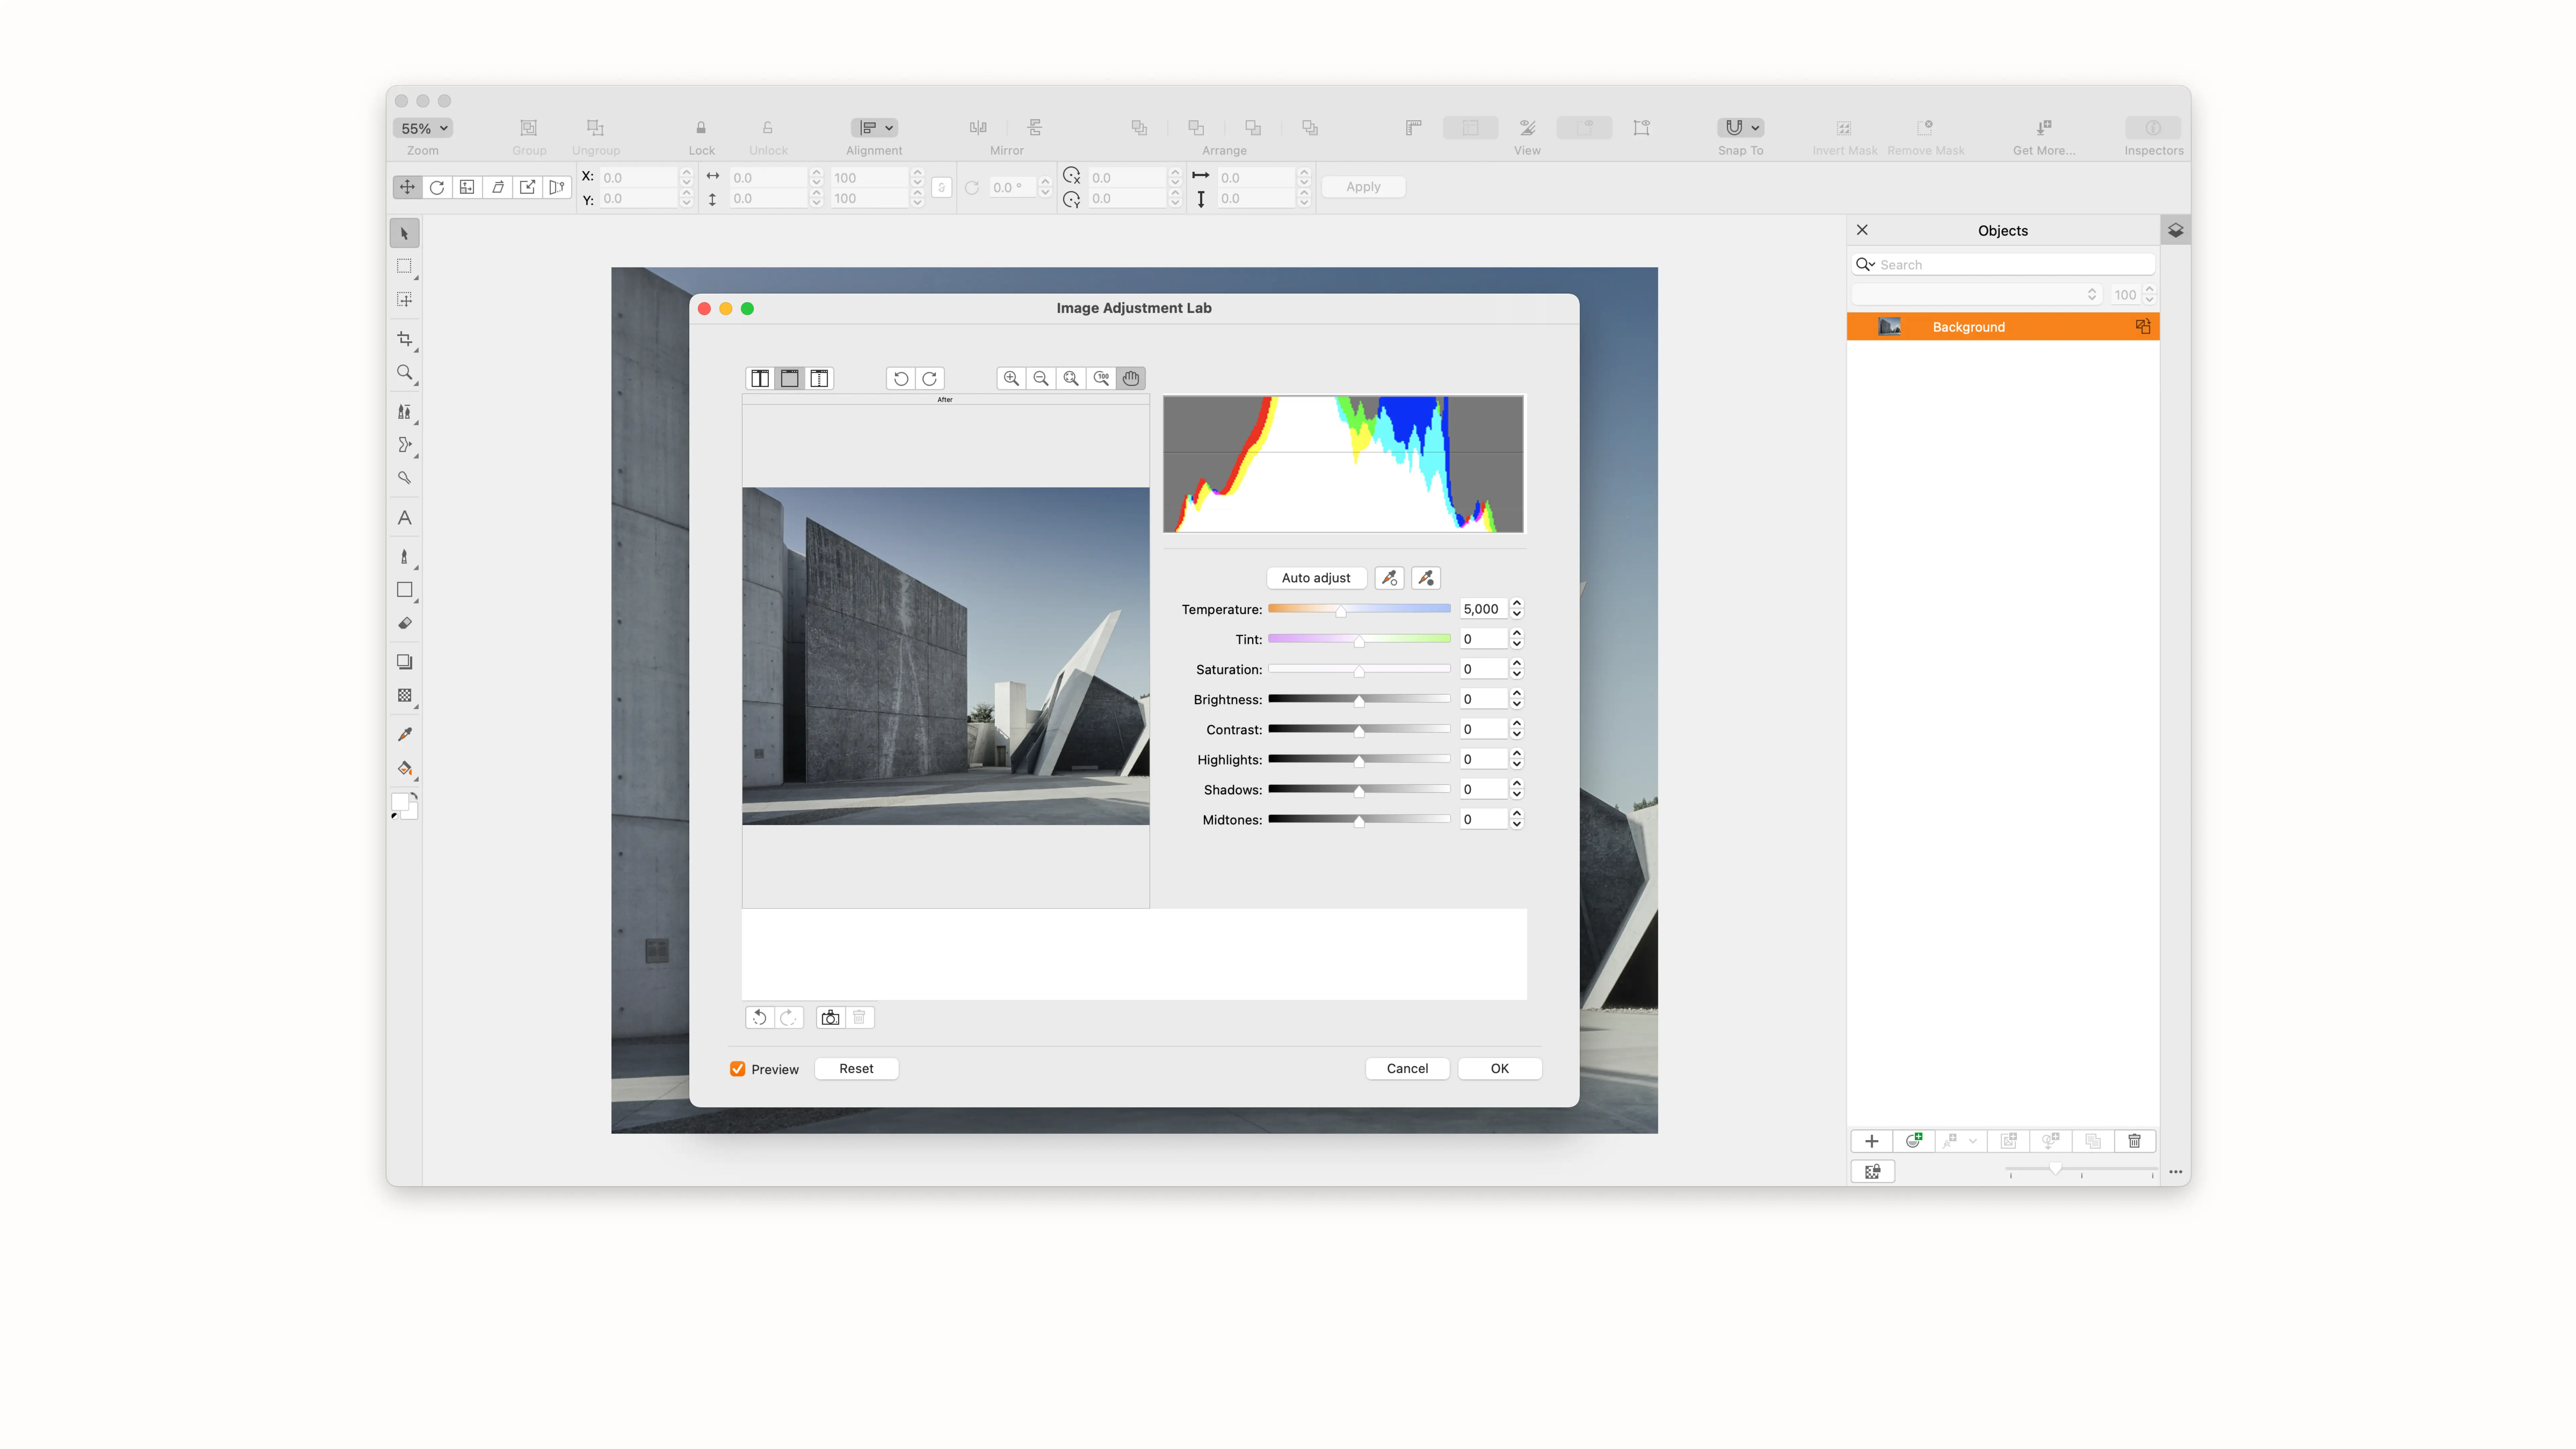The width and height of the screenshot is (2576, 1449).
Task: Select the Rectangle tool
Action: 404,590
